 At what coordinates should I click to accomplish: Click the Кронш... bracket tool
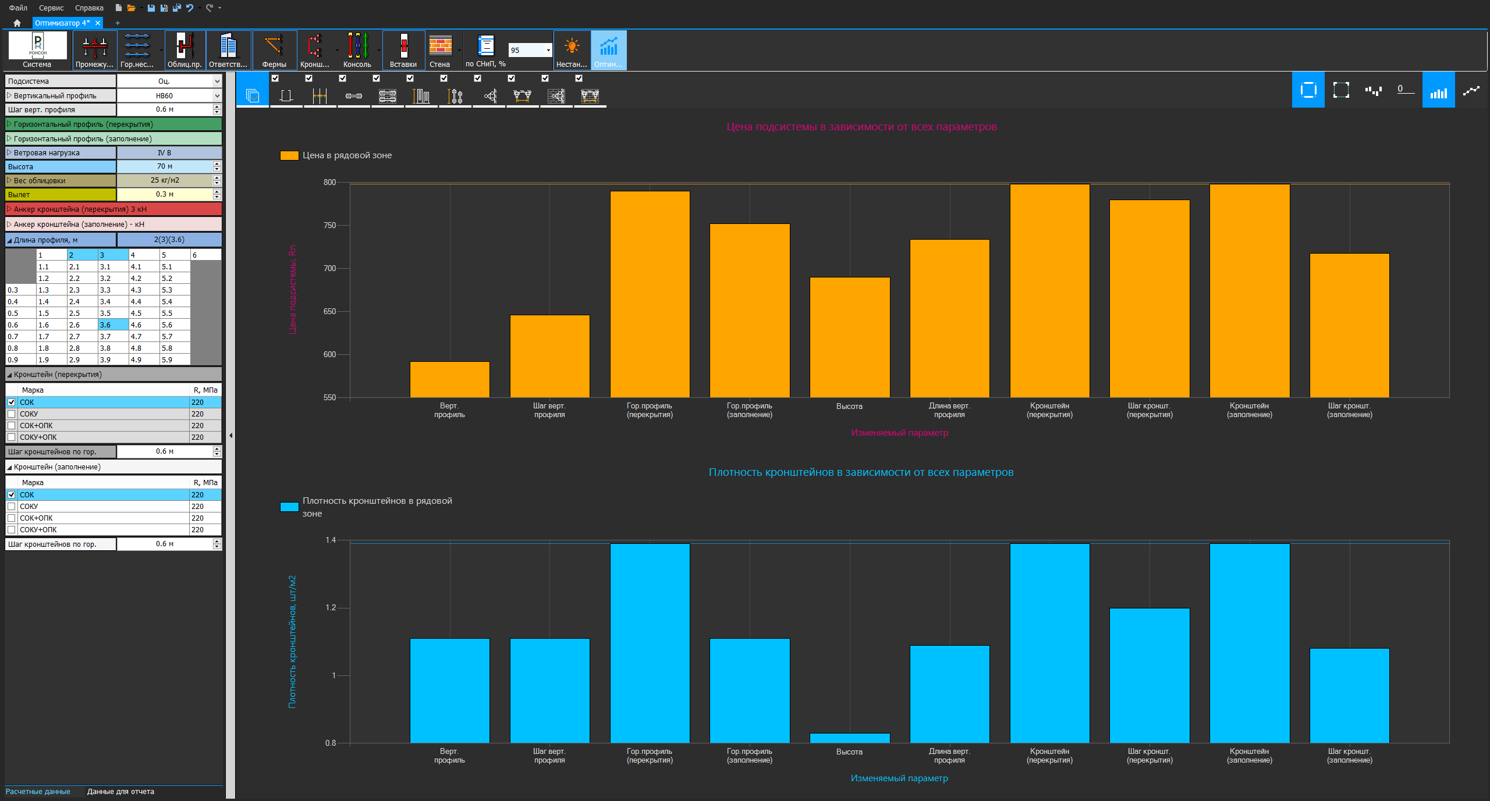(315, 50)
